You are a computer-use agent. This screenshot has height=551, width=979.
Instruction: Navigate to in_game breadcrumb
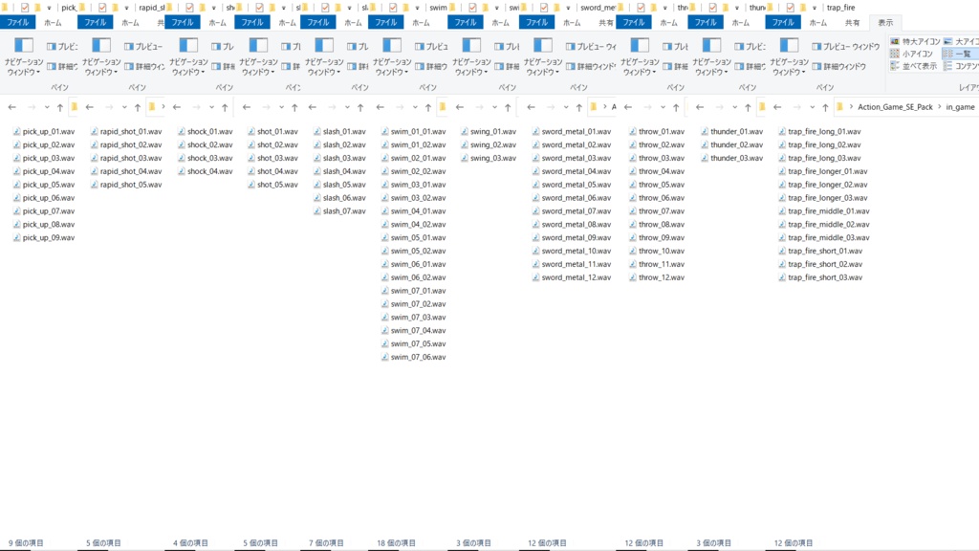pos(960,107)
